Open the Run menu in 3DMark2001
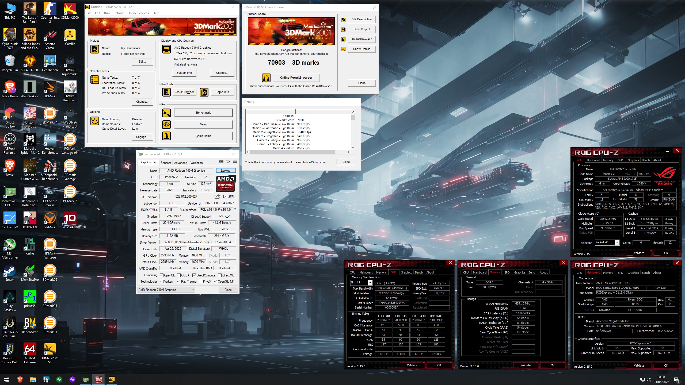The height and width of the screenshot is (385, 685). pyautogui.click(x=107, y=13)
